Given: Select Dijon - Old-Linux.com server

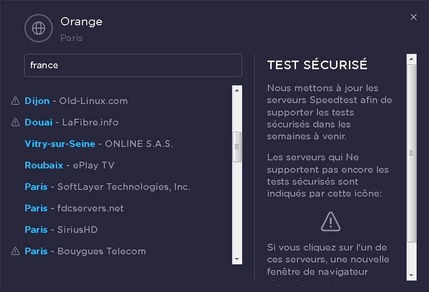Looking at the screenshot, I should pyautogui.click(x=76, y=101).
